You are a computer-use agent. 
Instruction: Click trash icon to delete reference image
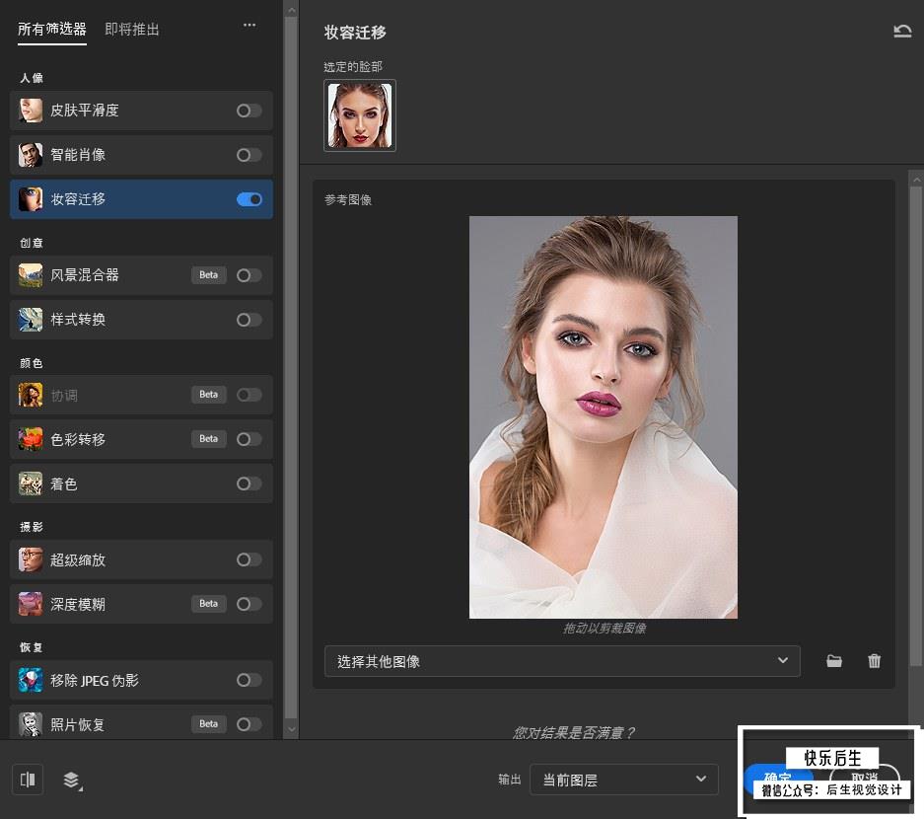point(874,661)
